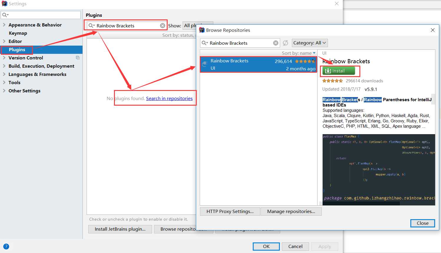
Task: Click the star rating beside 296614 downloads
Action: coord(333,81)
